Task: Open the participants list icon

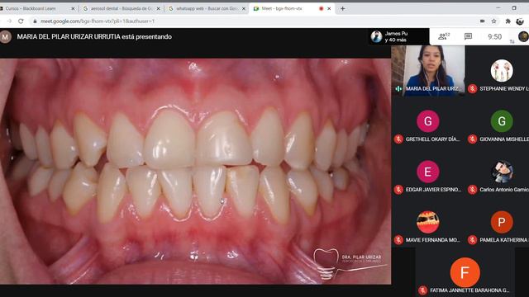Action: coord(444,36)
